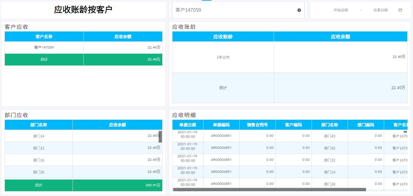
Task: Click the 销售合同号 column header
Action: 257,125
